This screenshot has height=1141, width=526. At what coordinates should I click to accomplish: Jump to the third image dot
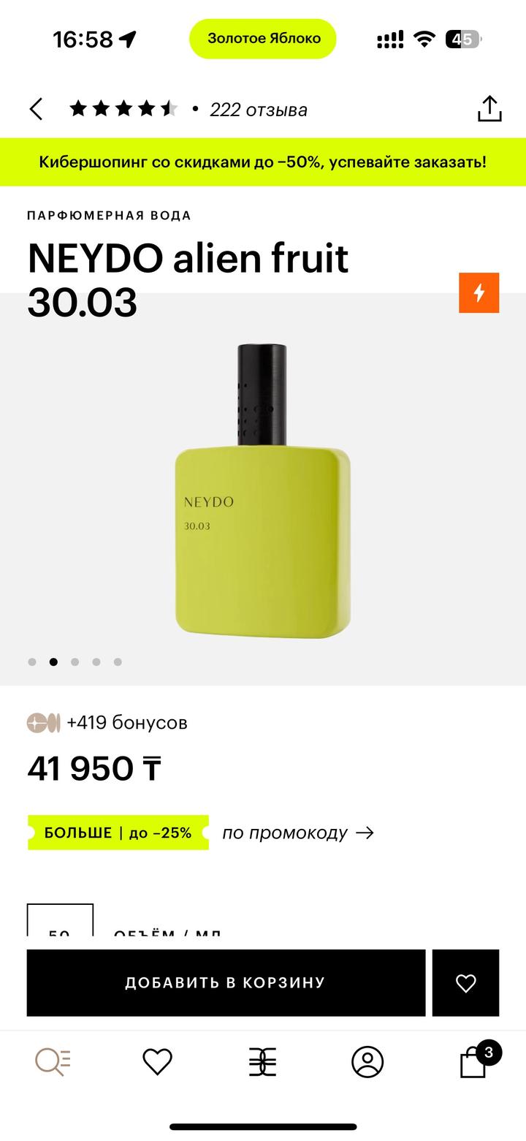click(x=75, y=662)
